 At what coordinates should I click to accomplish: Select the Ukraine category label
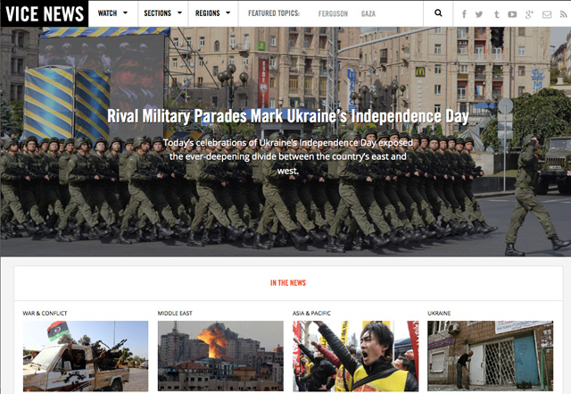439,313
